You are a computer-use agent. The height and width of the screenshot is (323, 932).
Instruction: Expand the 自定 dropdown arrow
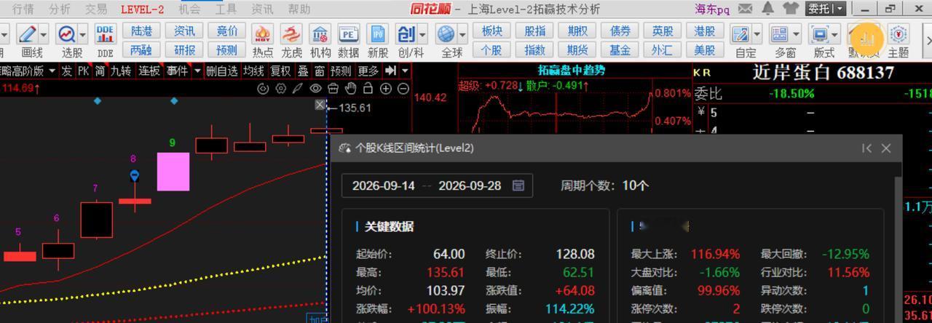[x=757, y=35]
